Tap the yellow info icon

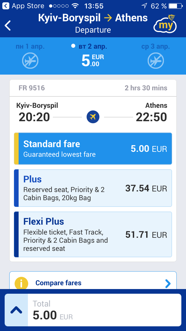click(22, 283)
